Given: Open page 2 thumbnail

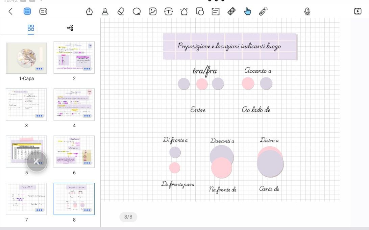Looking at the screenshot, I should (x=74, y=58).
